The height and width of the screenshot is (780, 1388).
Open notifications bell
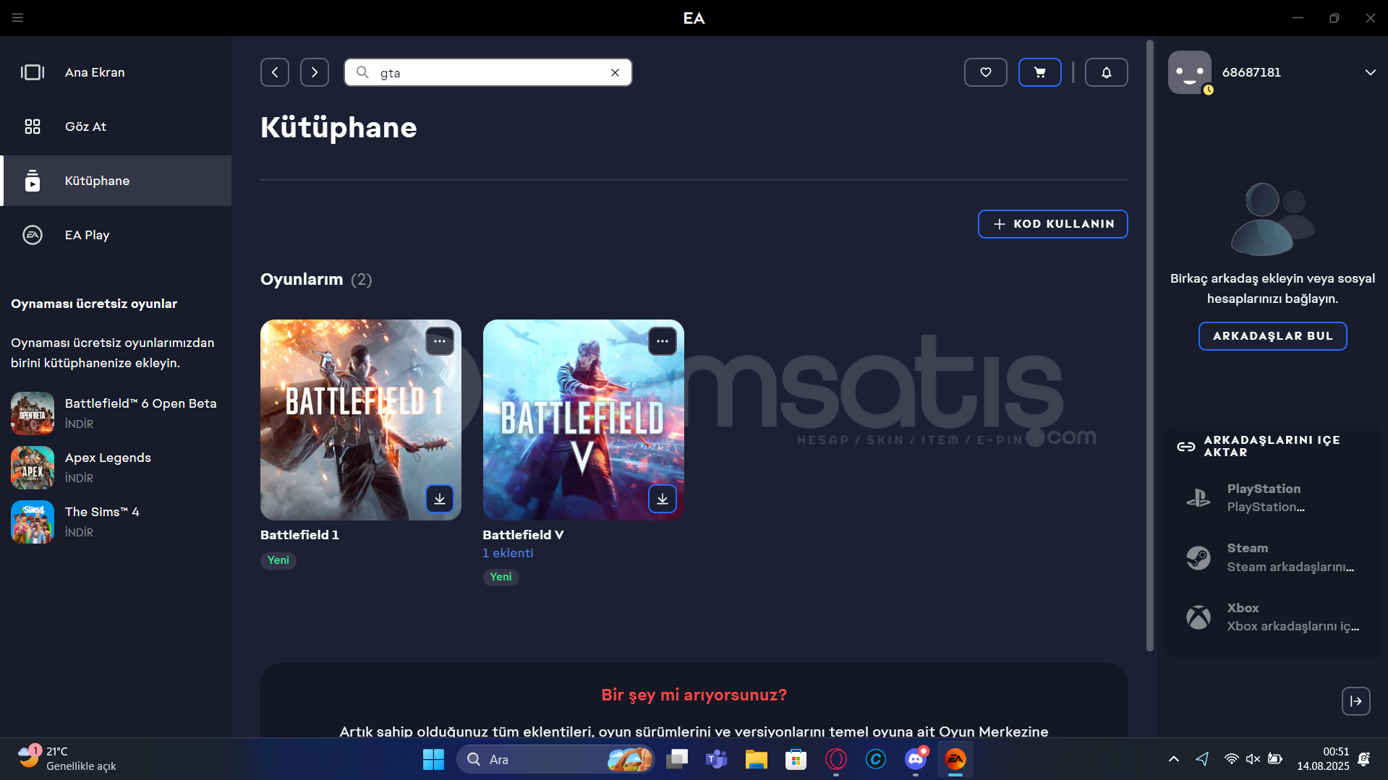pyautogui.click(x=1106, y=72)
